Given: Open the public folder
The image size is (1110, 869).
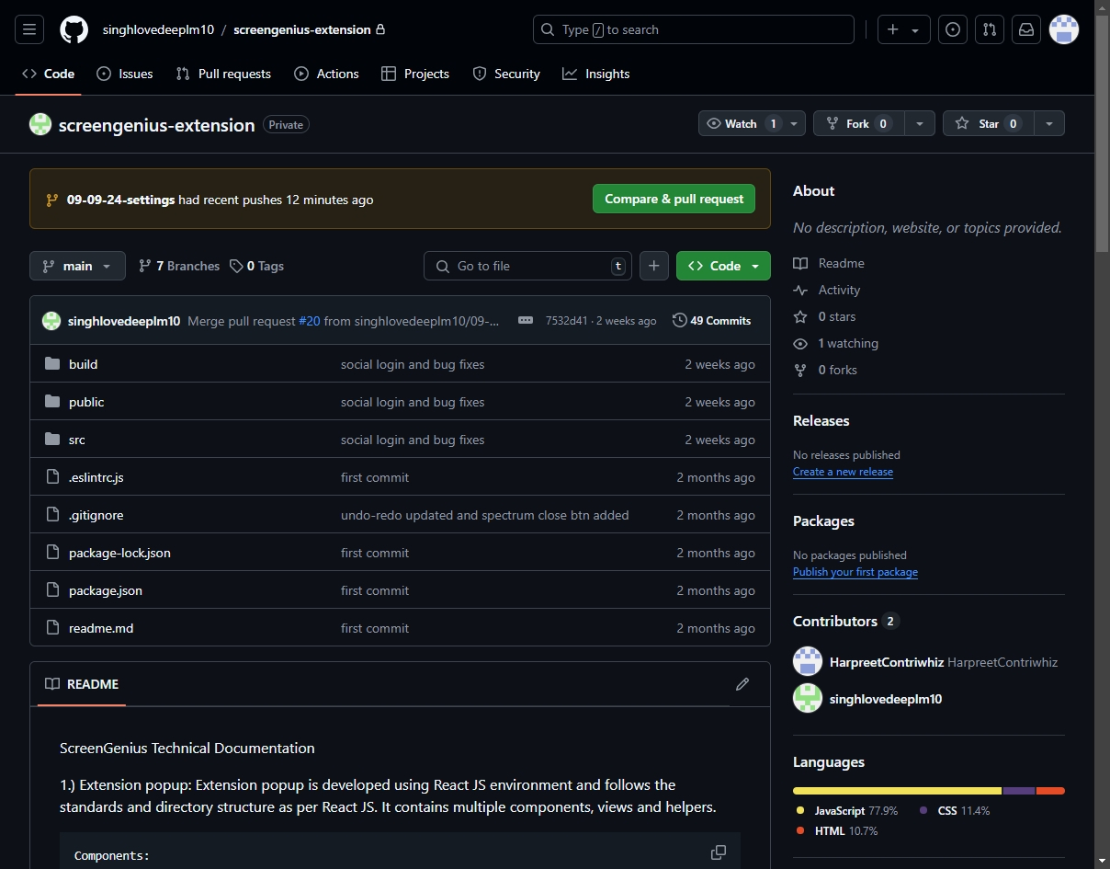Looking at the screenshot, I should (x=86, y=402).
